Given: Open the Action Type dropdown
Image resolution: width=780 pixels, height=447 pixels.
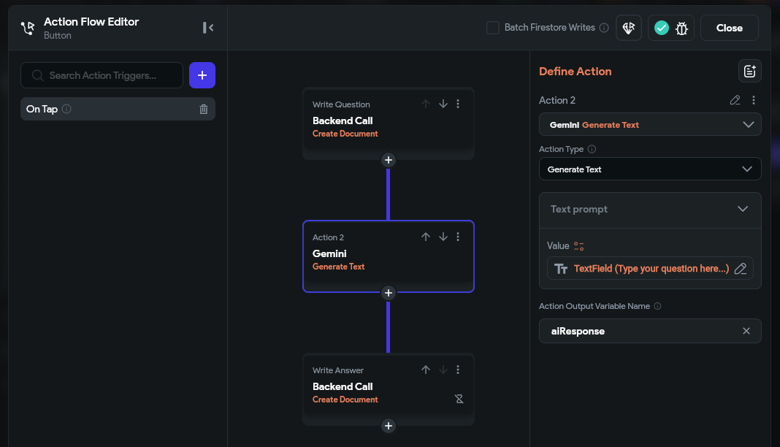Looking at the screenshot, I should pyautogui.click(x=650, y=169).
